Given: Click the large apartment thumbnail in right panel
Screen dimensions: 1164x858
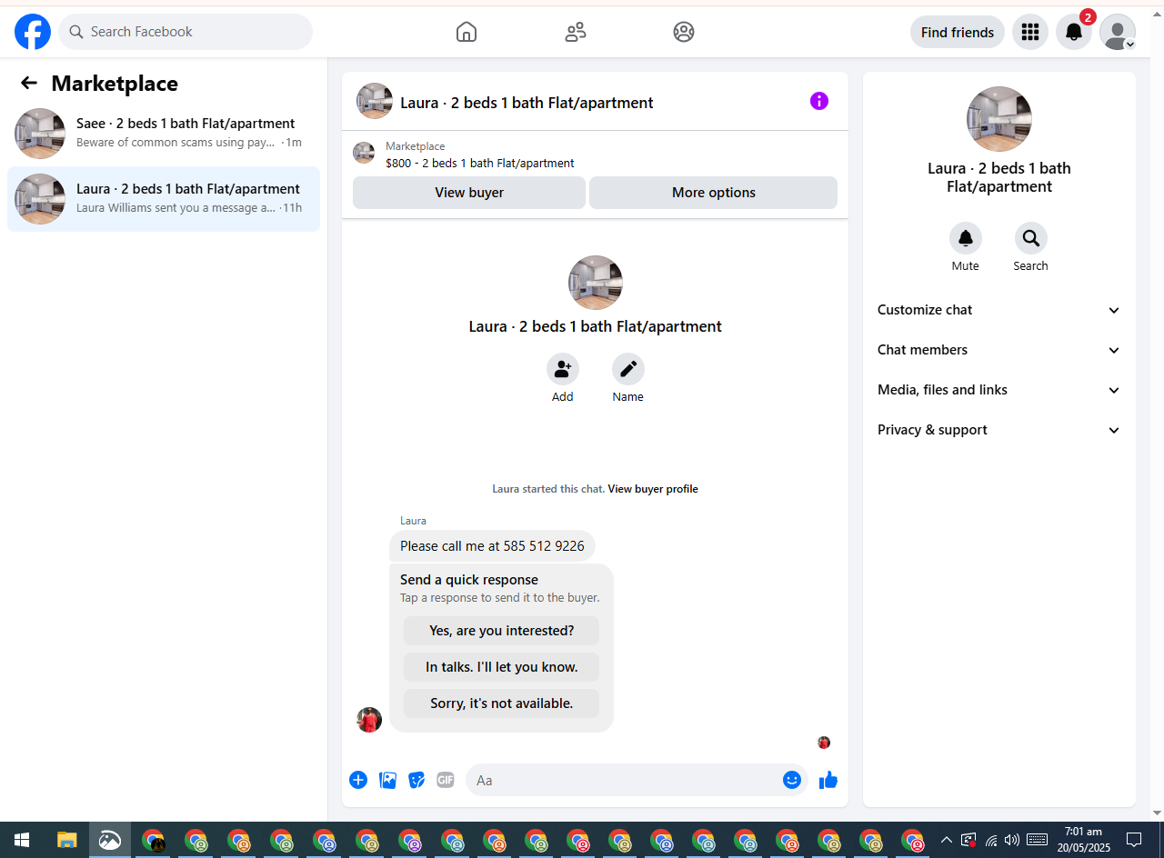Looking at the screenshot, I should click(x=999, y=119).
